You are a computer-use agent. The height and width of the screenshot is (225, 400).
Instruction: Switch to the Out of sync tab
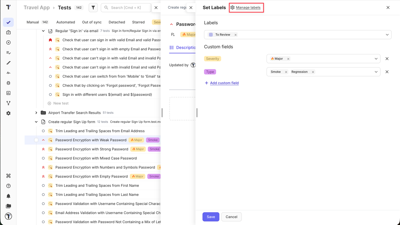(92, 22)
